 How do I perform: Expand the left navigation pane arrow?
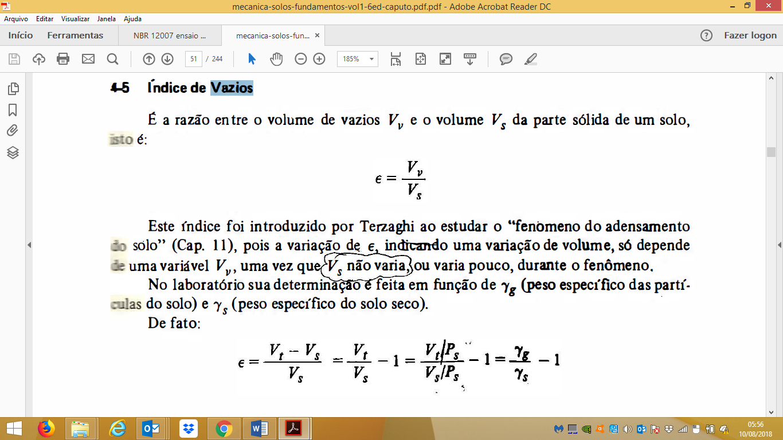click(29, 245)
